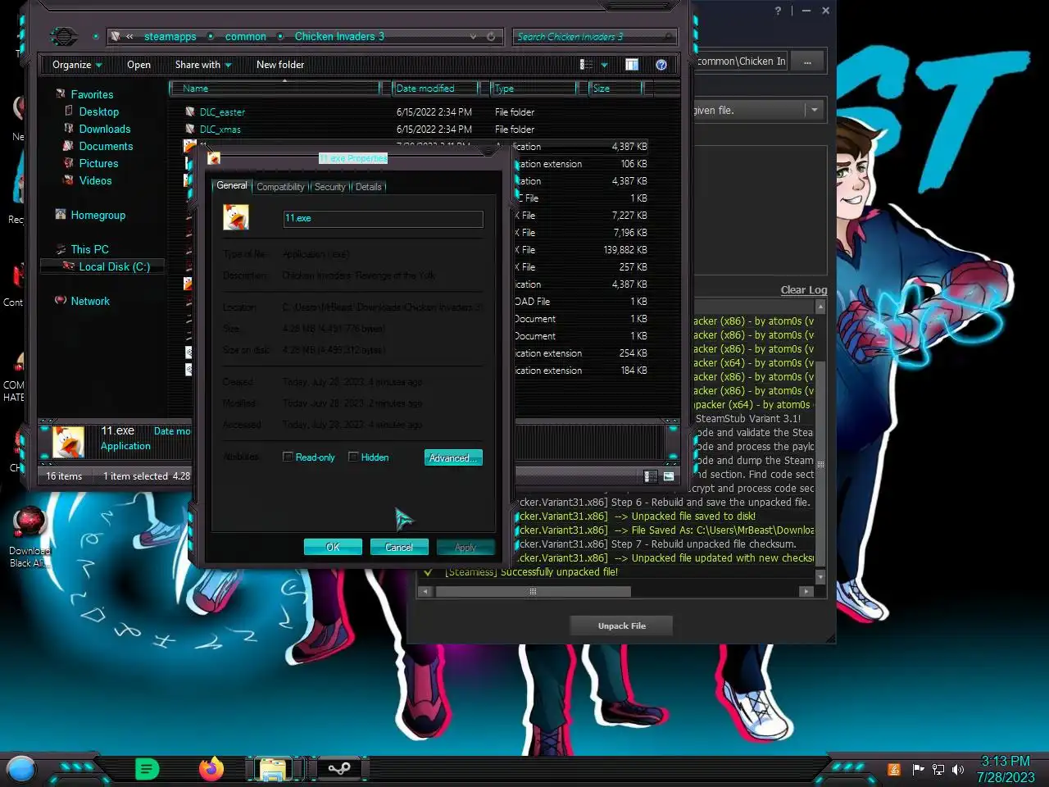
Task: Click the common breadcrumb in address bar
Action: (x=245, y=37)
